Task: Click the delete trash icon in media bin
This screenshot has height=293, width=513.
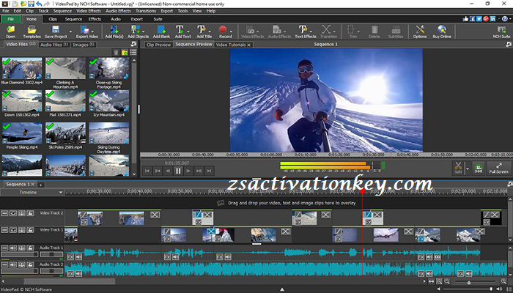Action: click(x=116, y=52)
